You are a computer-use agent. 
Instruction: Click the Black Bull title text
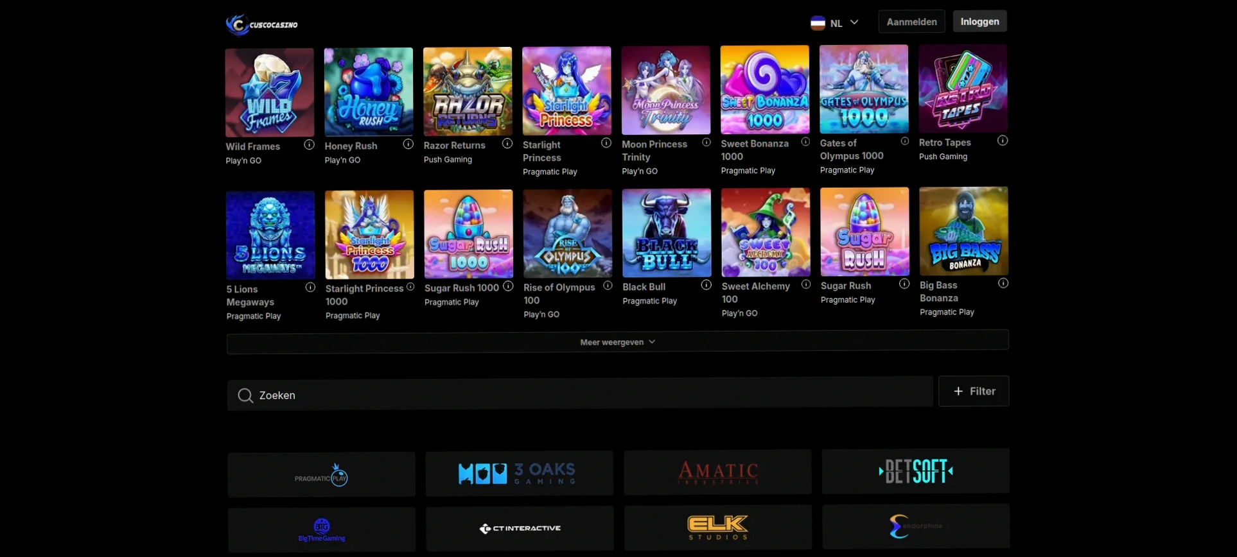point(644,287)
